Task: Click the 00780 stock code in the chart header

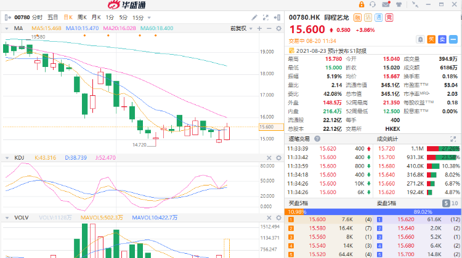Action: (x=22, y=18)
